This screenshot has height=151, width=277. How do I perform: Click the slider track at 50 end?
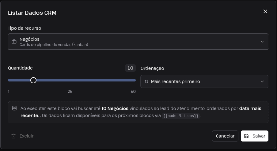point(135,80)
